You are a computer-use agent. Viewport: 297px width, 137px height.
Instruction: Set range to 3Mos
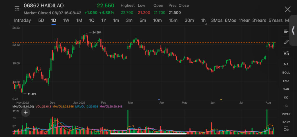click(217, 21)
